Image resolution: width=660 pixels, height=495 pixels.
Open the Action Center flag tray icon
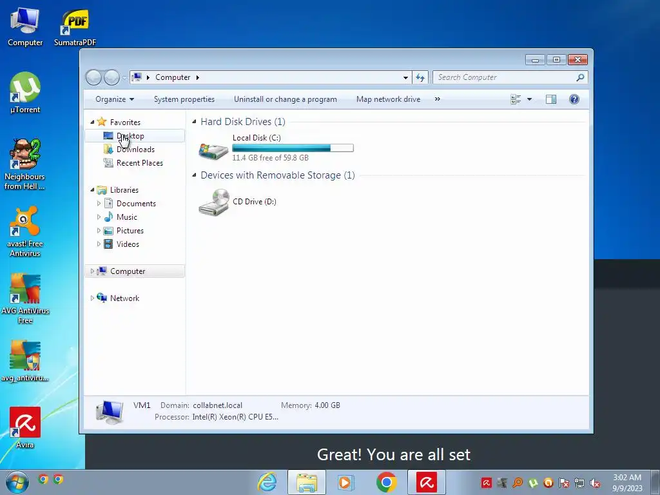564,483
